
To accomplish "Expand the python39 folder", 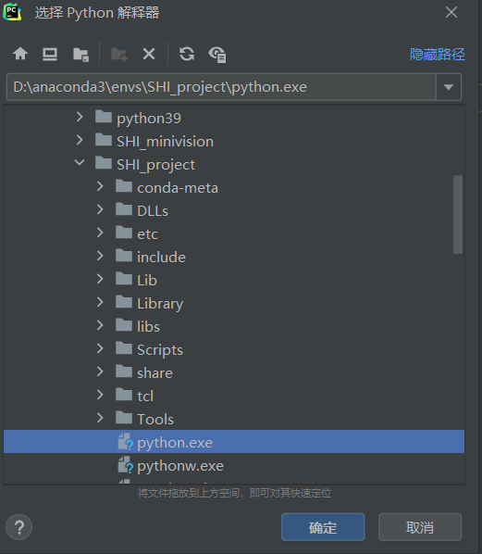I will tap(80, 117).
